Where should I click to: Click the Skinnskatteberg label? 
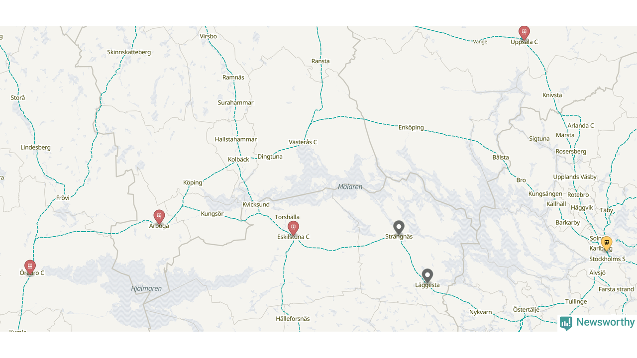point(129,52)
